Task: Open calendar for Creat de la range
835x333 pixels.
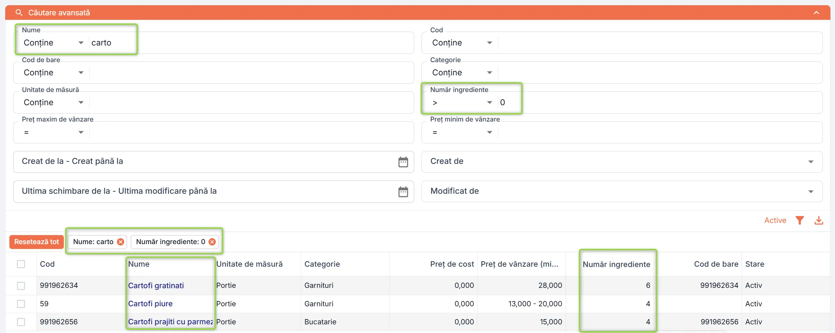Action: [403, 162]
